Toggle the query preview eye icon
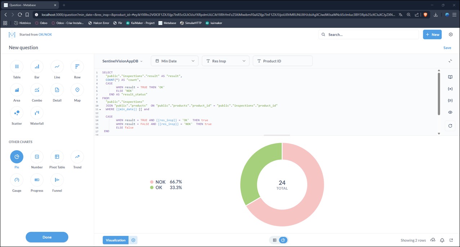Image resolution: width=460 pixels, height=247 pixels. tap(450, 112)
